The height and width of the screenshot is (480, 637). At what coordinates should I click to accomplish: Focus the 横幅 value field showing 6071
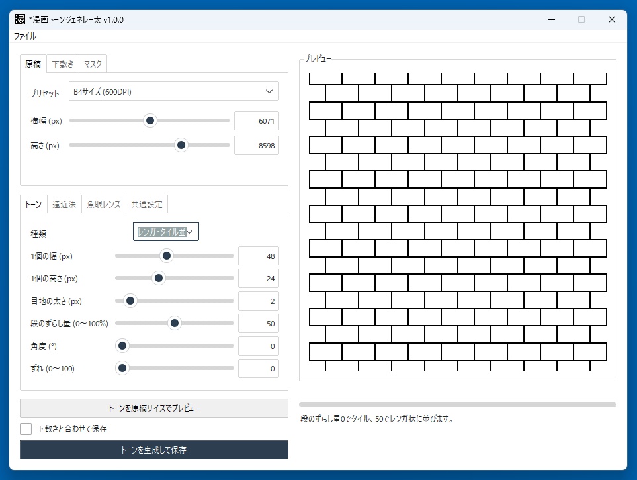pos(257,120)
